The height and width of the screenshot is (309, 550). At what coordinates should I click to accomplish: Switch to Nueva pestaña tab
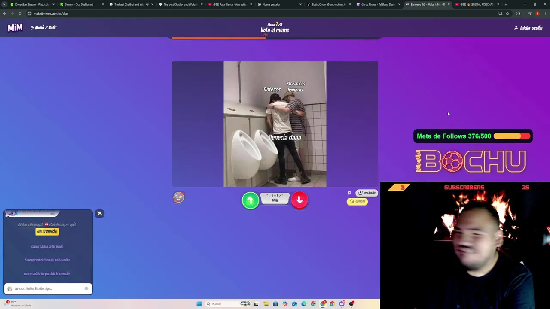point(279,4)
